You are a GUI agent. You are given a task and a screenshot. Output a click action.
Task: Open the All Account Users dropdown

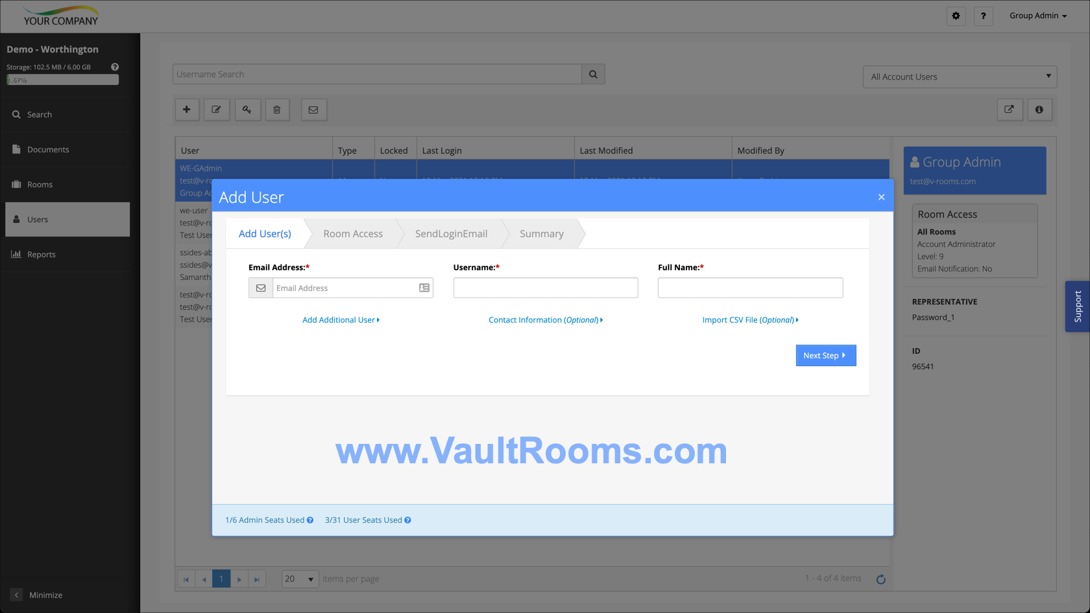pos(960,76)
